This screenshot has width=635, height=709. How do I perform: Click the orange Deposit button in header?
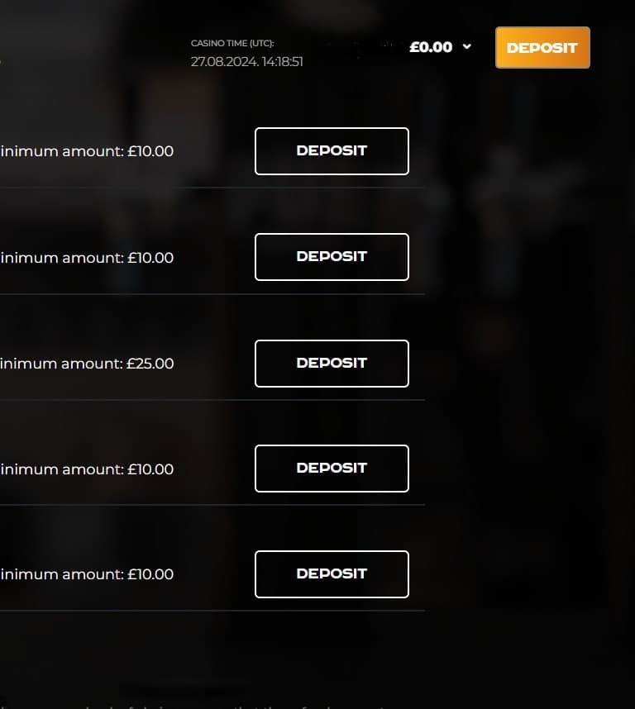[x=542, y=48]
